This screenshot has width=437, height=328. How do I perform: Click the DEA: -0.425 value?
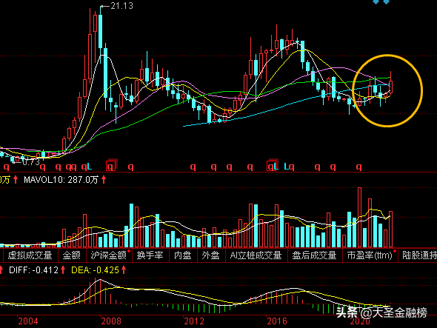pyautogui.click(x=95, y=270)
